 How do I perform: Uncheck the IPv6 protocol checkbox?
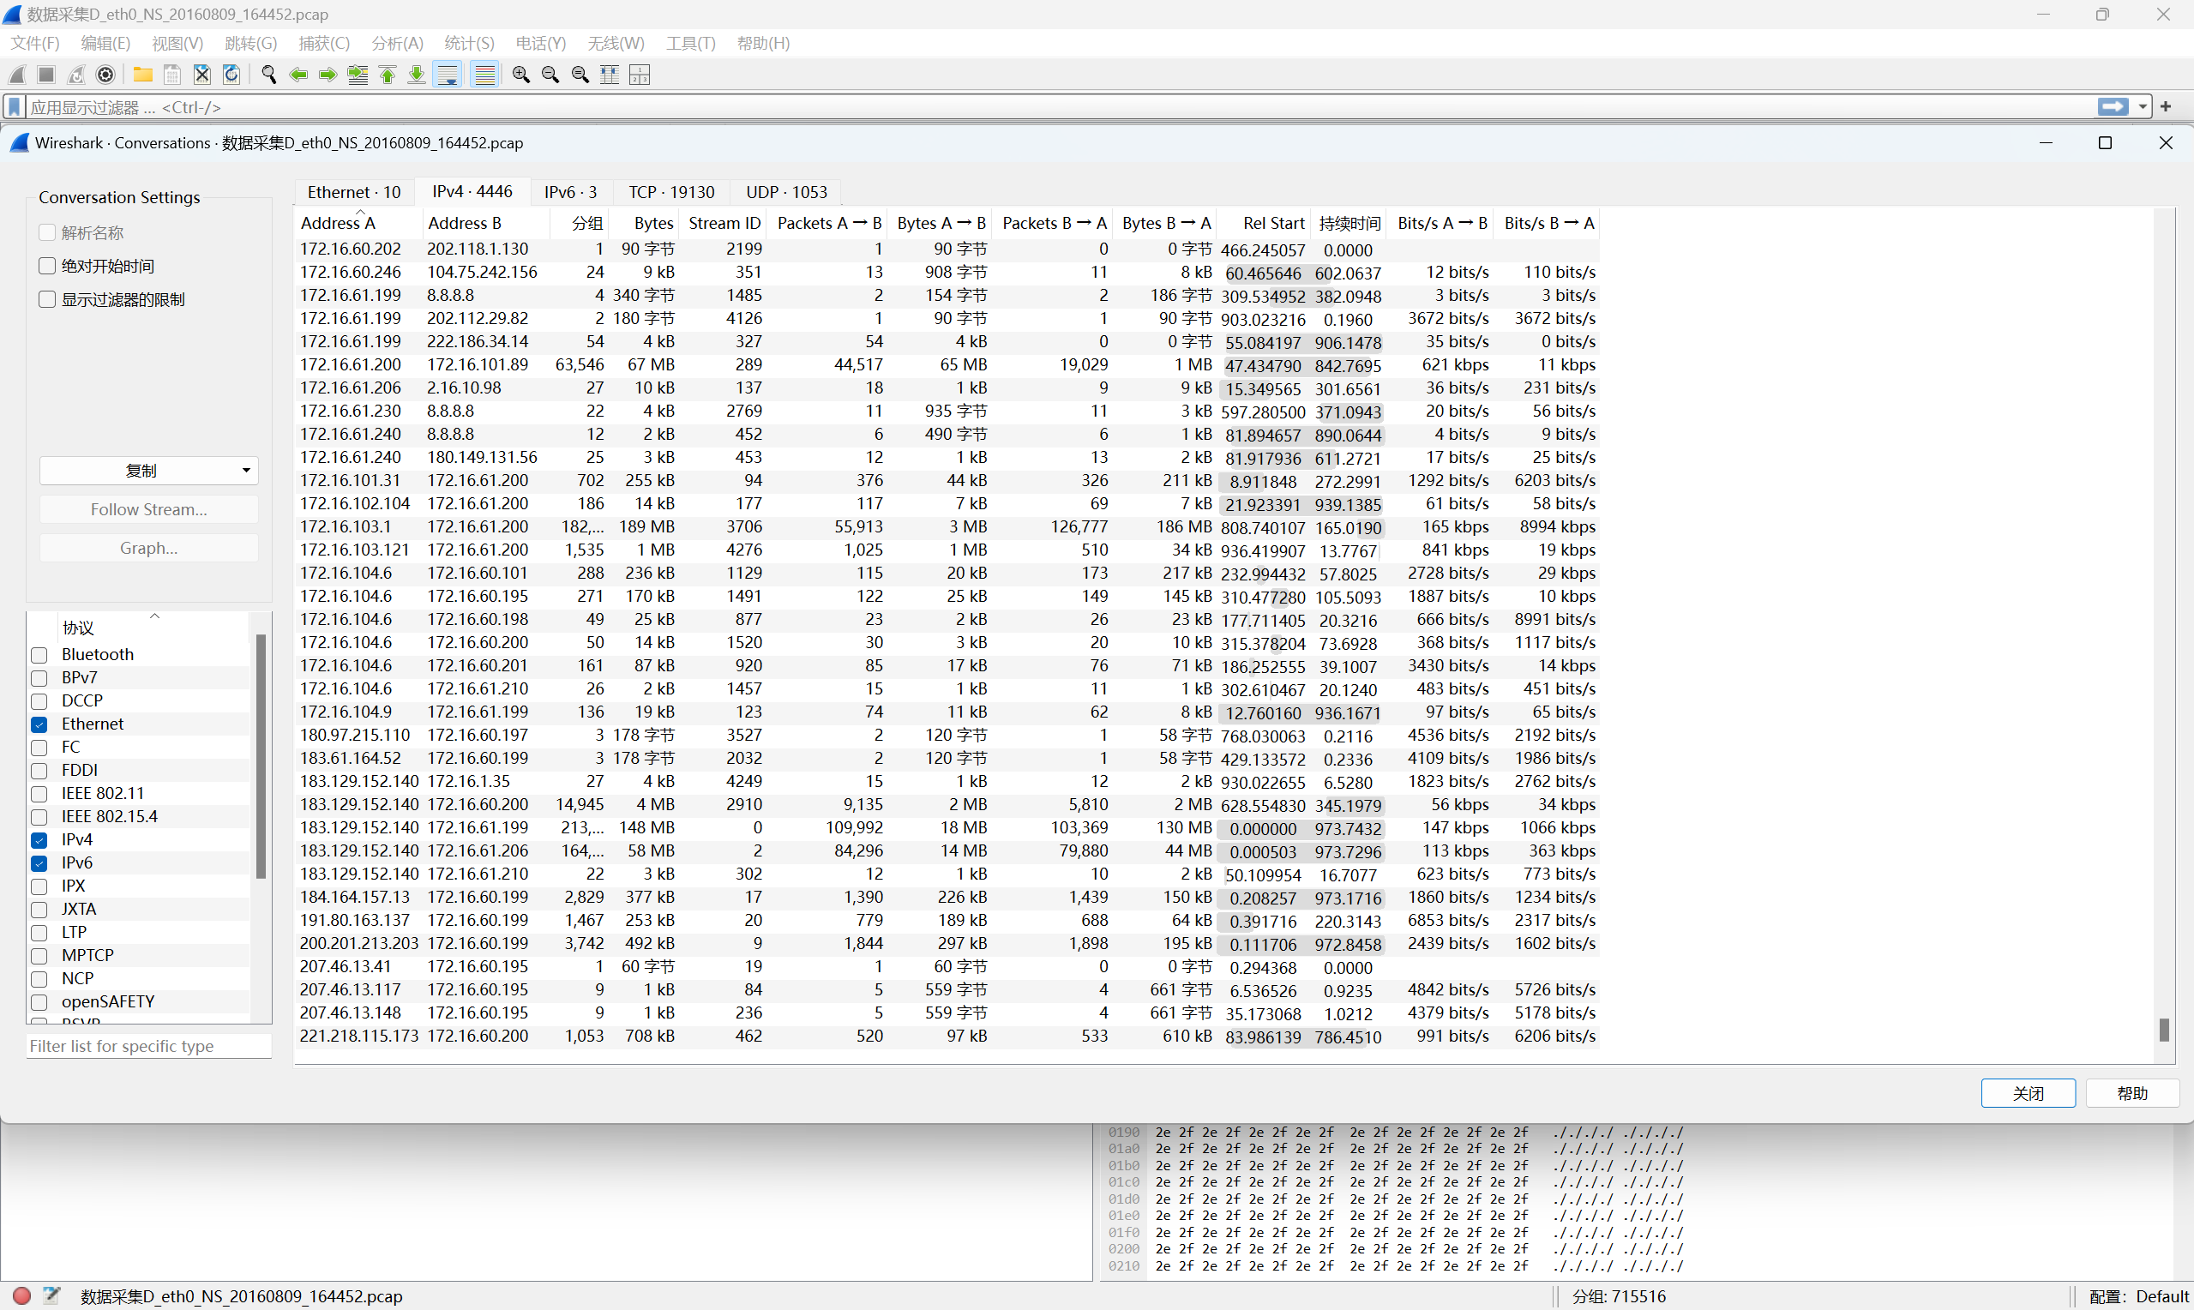[x=39, y=862]
